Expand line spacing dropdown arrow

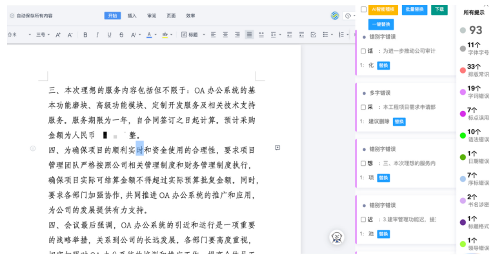coord(280,35)
